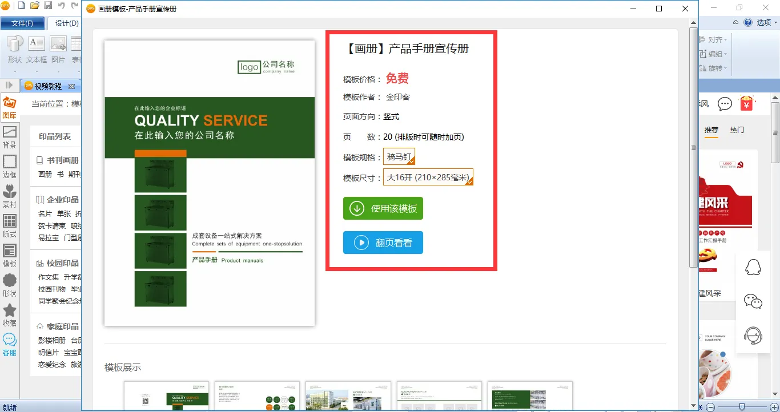Click the 使用该模板 use template button
780x412 pixels.
tap(383, 209)
